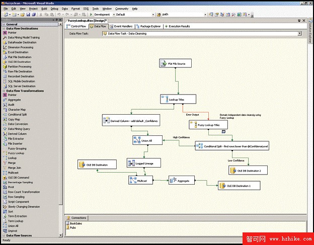The height and width of the screenshot is (245, 314).
Task: Click the Undo toolbar icon
Action: coord(59,15)
